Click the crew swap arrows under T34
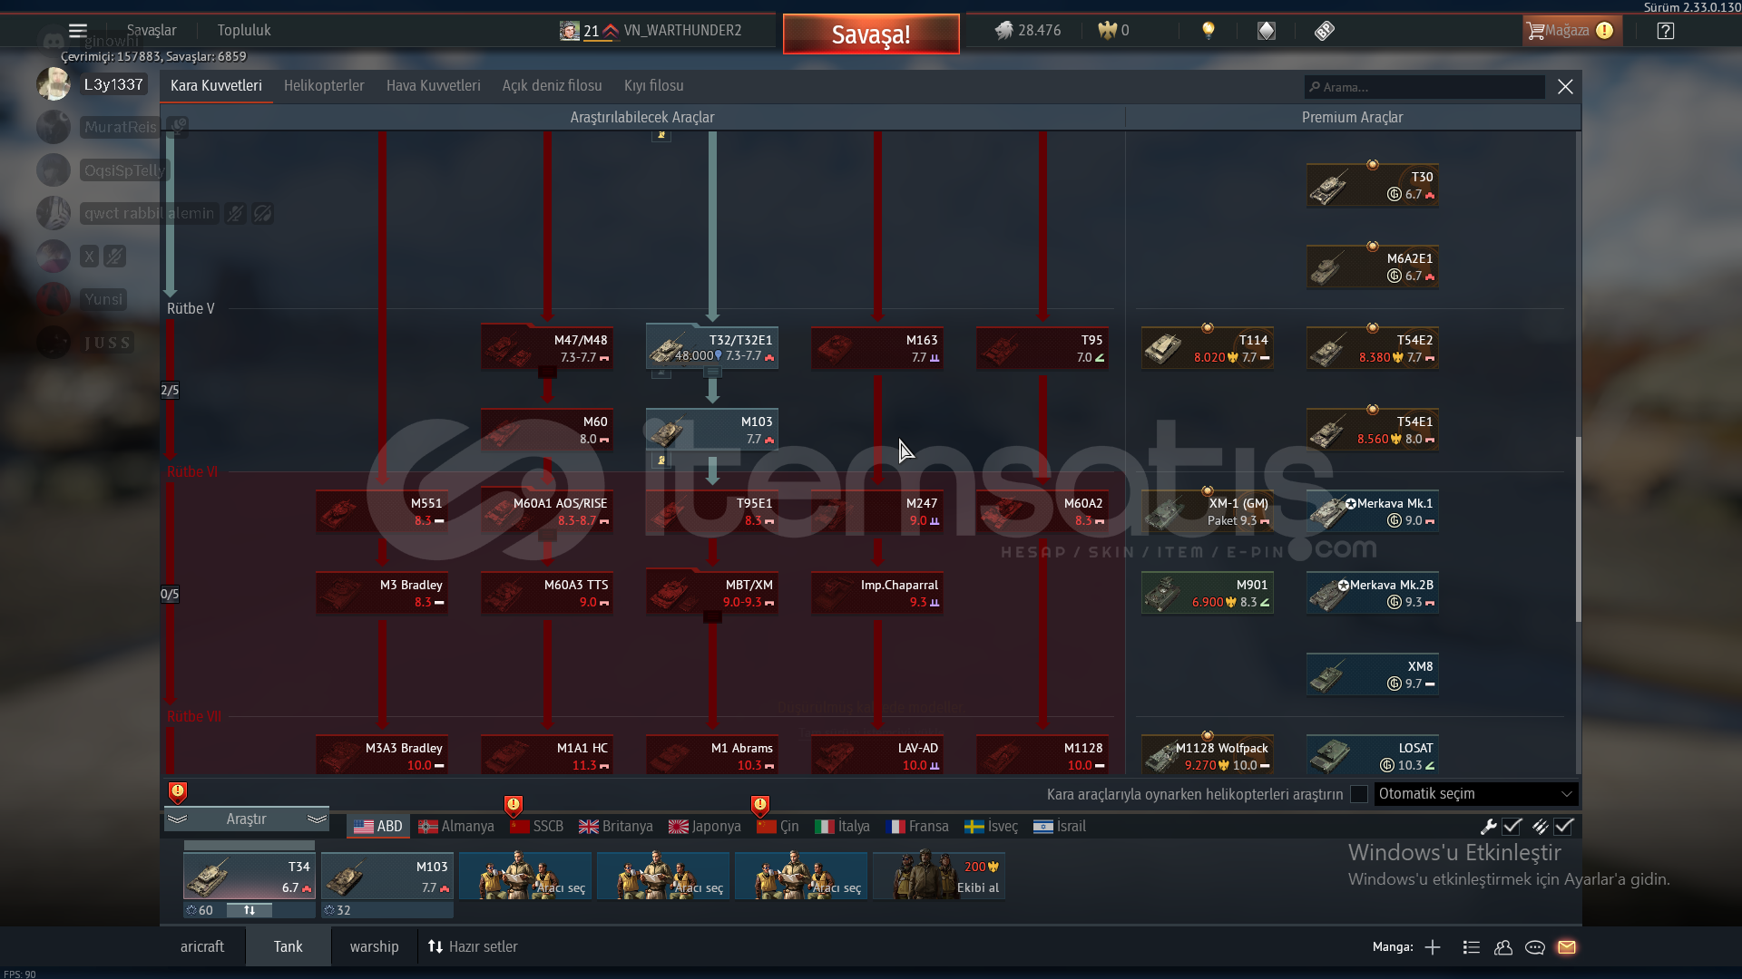 point(250,910)
